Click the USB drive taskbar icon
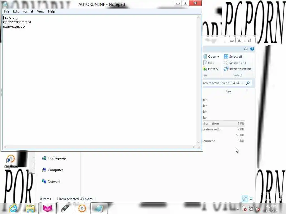This screenshot has height=214, width=286. click(65, 208)
